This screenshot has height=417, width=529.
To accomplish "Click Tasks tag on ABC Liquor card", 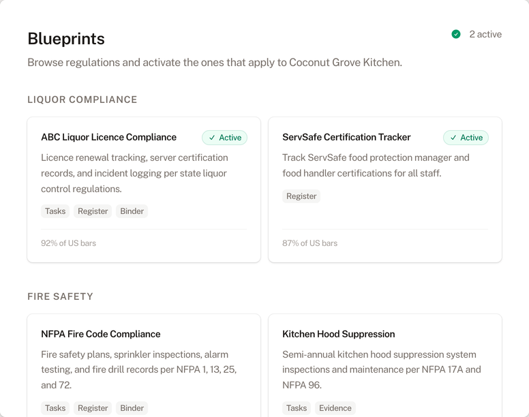I will [55, 211].
